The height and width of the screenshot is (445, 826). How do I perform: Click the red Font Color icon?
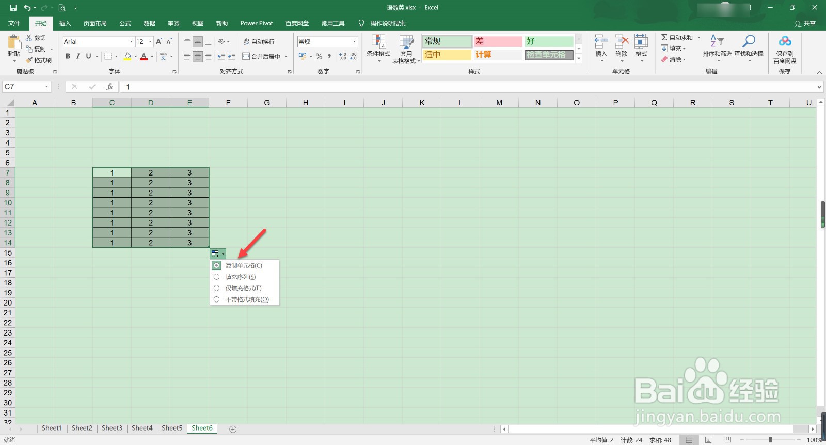coord(144,56)
